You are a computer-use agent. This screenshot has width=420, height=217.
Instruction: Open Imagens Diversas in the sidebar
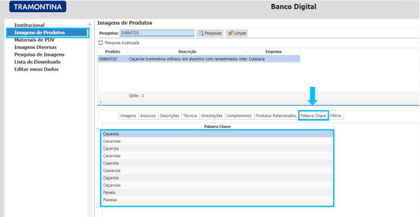tap(35, 47)
